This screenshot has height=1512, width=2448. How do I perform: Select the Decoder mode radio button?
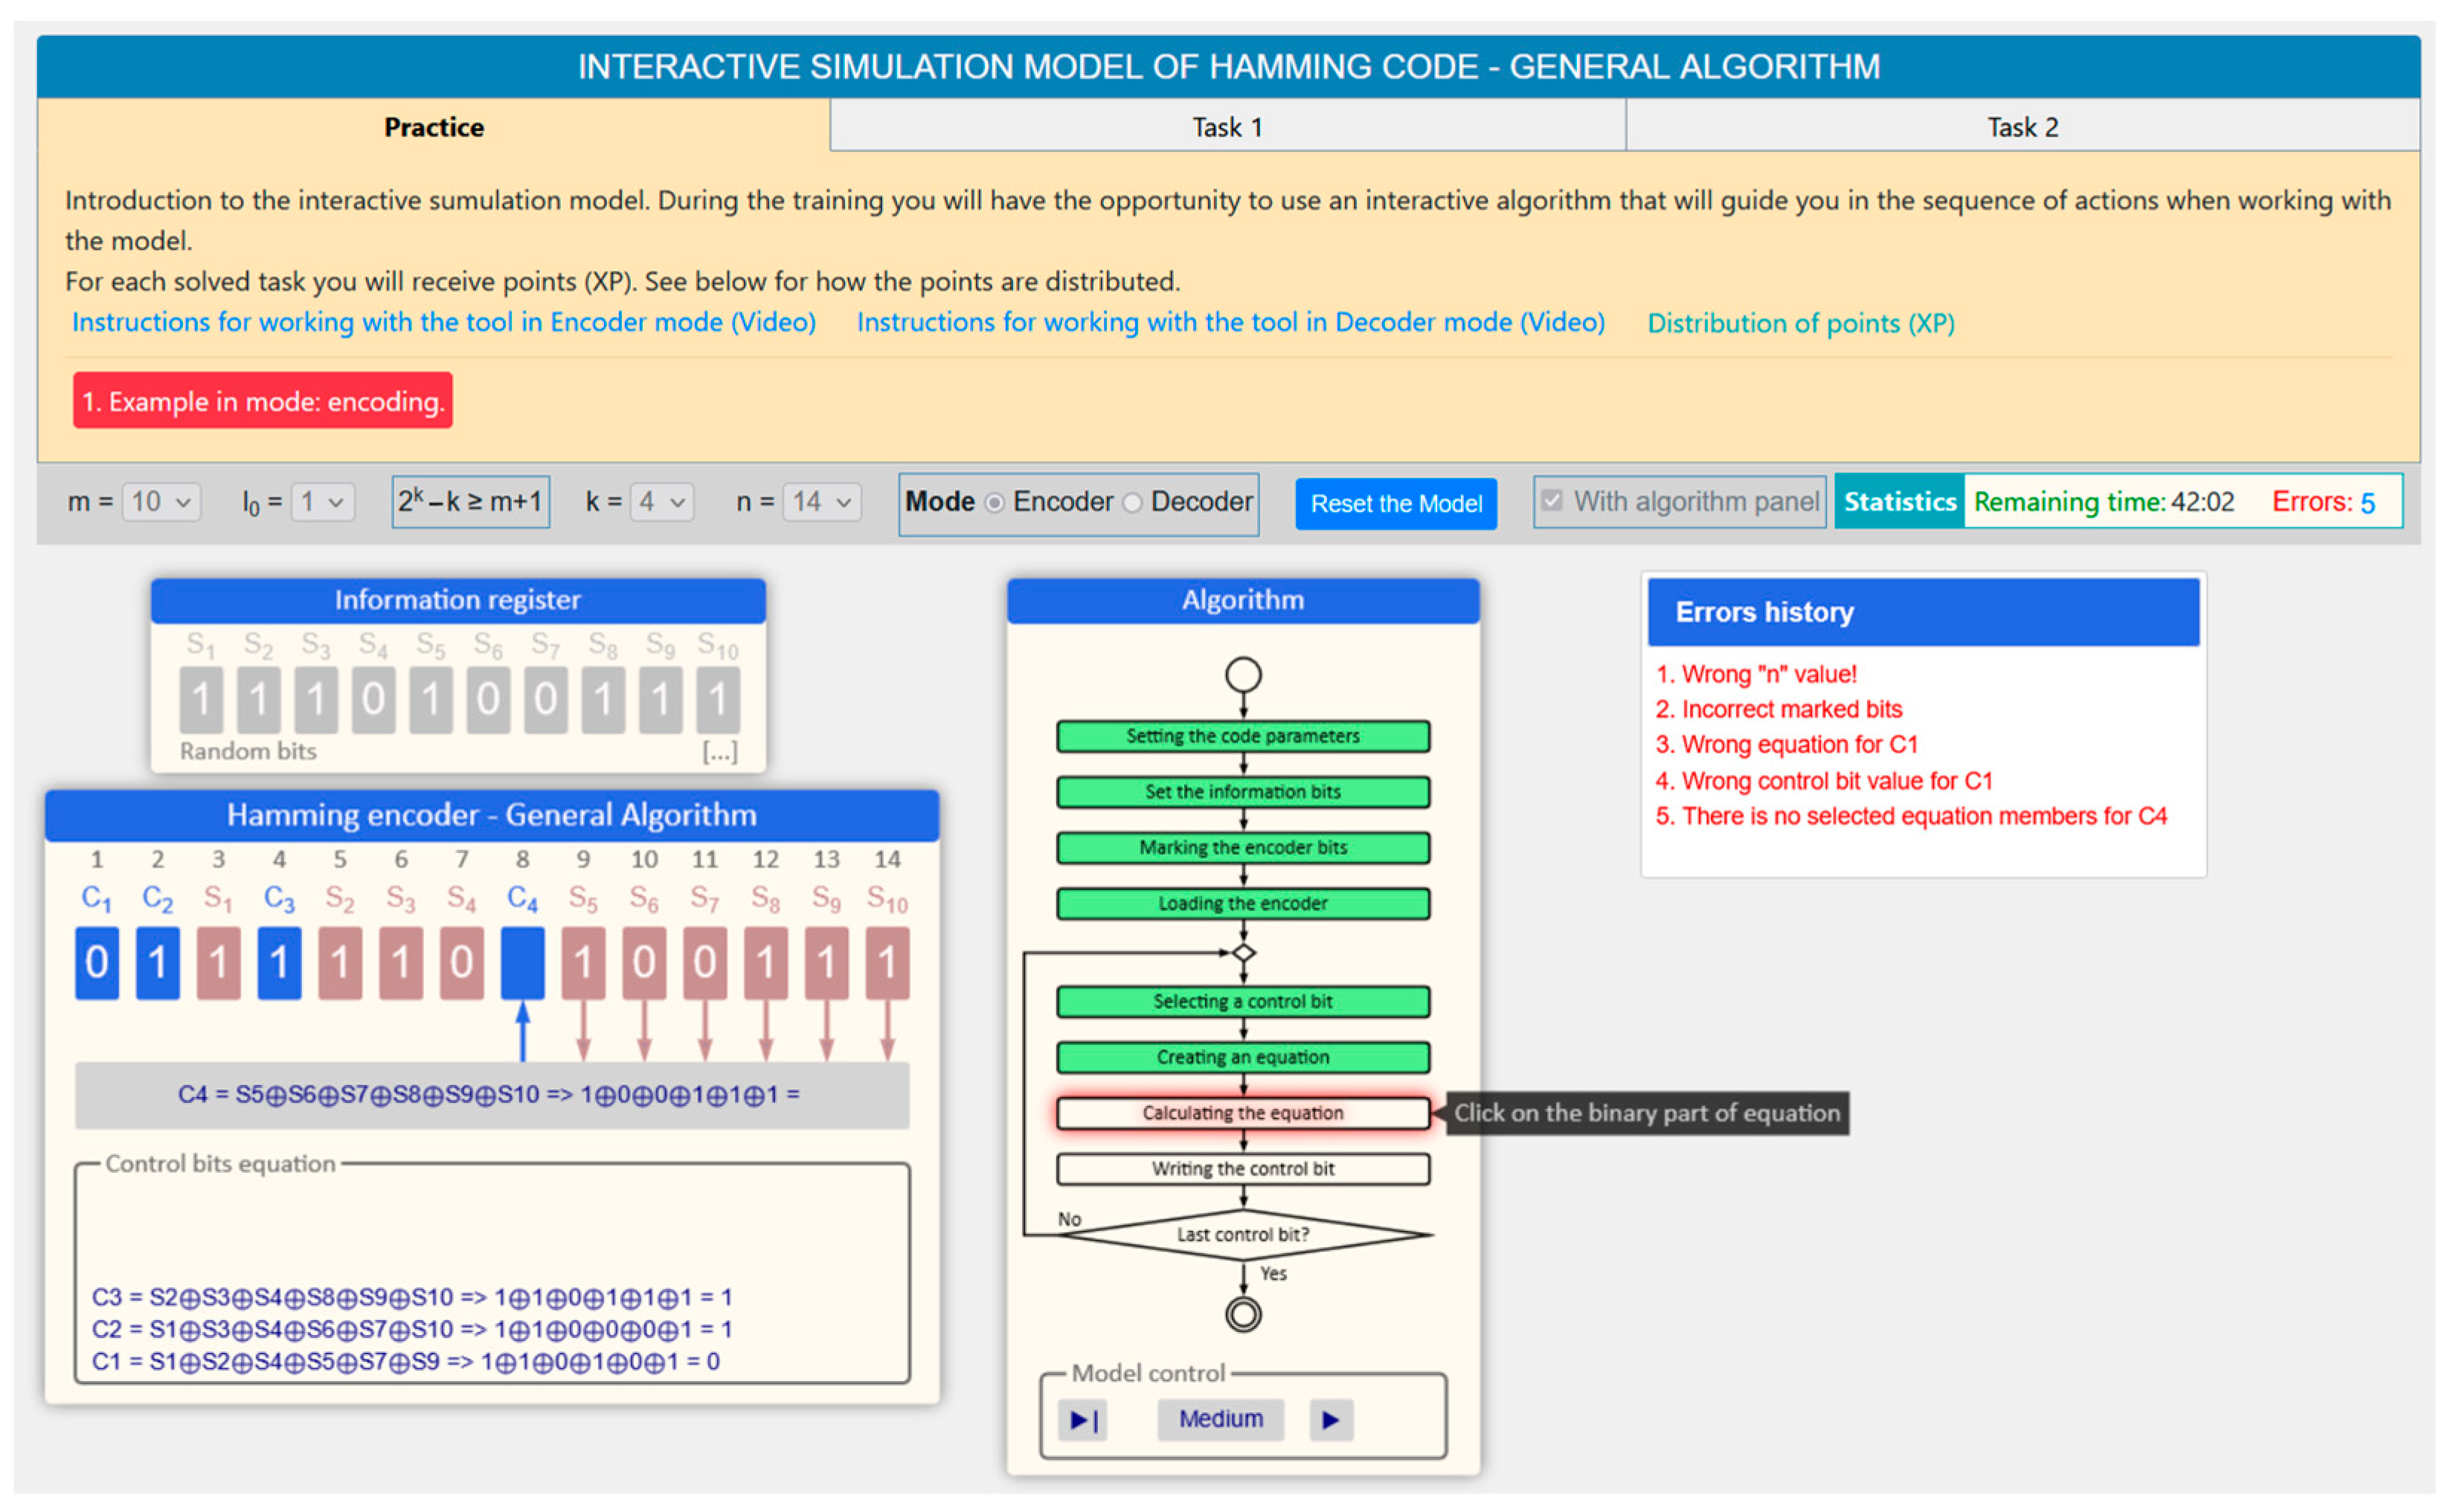click(1132, 503)
